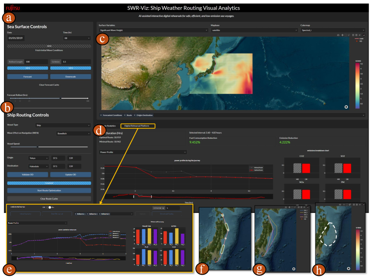This screenshot has width=373, height=279.
Task: Remove the Origin-Destination layer tag
Action: 135,115
